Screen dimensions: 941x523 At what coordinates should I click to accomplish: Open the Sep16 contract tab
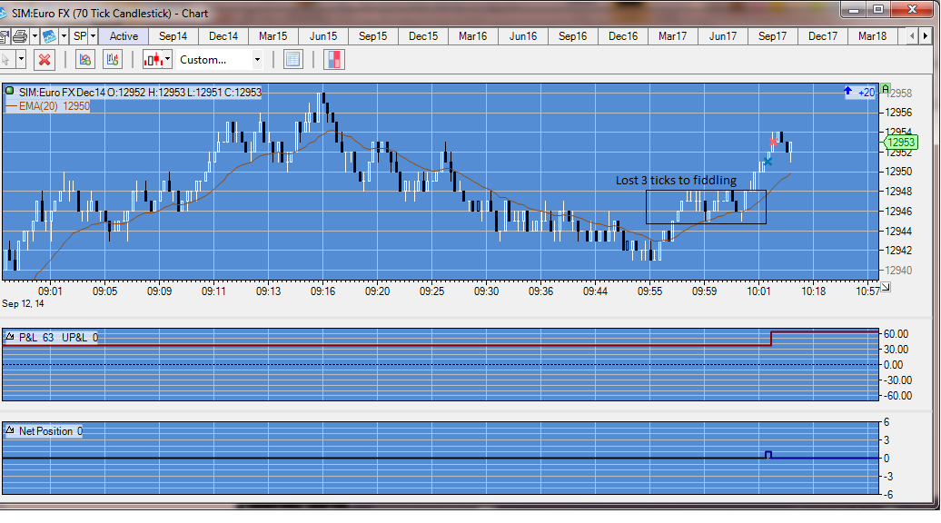click(x=572, y=36)
